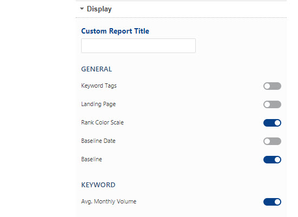This screenshot has height=217, width=298.
Task: Focus the Custom Report Title input field
Action: click(x=138, y=45)
